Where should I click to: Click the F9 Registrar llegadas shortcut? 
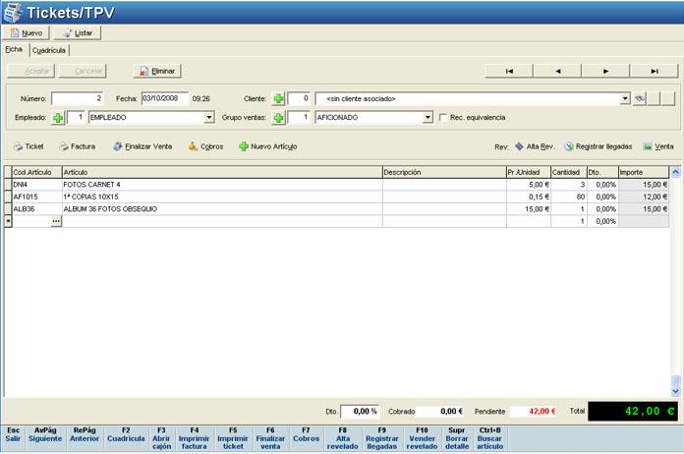click(x=381, y=438)
